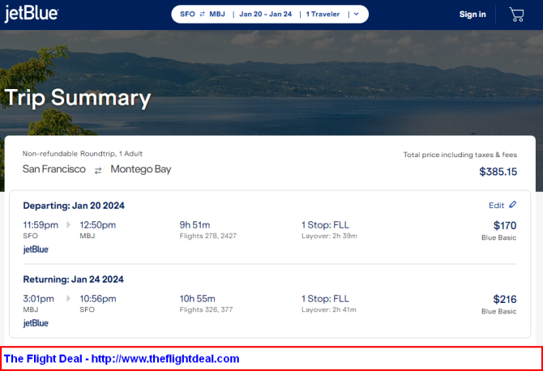This screenshot has width=543, height=371.
Task: Click the 1 Stop: FLL text for departing flight
Action: pos(325,225)
